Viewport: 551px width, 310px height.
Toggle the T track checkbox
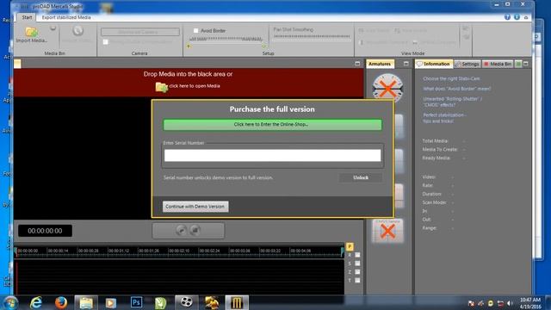[357, 280]
